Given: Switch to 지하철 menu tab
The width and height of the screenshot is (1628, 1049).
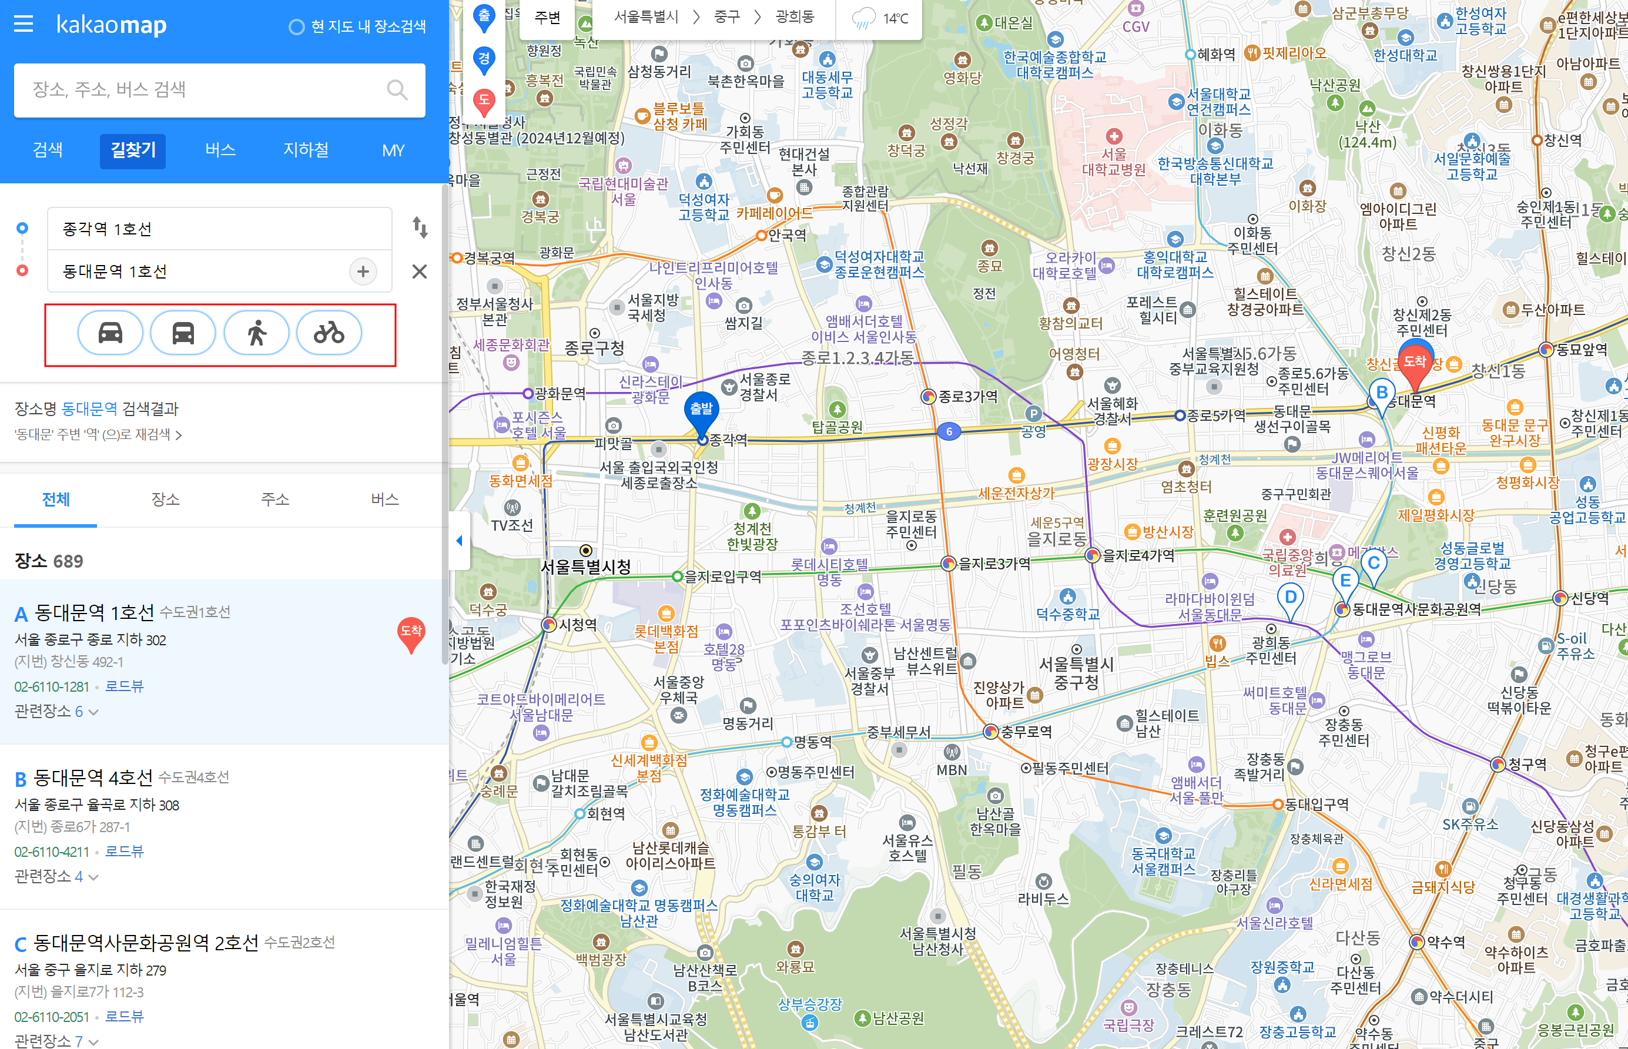Looking at the screenshot, I should 306,150.
